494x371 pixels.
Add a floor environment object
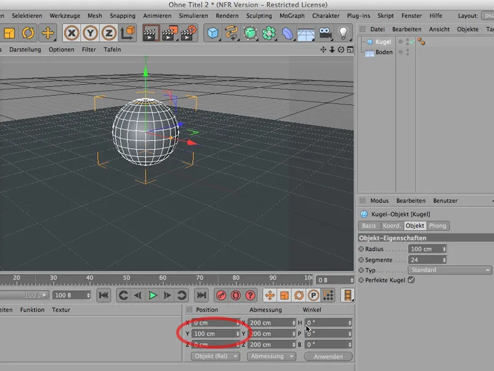306,33
